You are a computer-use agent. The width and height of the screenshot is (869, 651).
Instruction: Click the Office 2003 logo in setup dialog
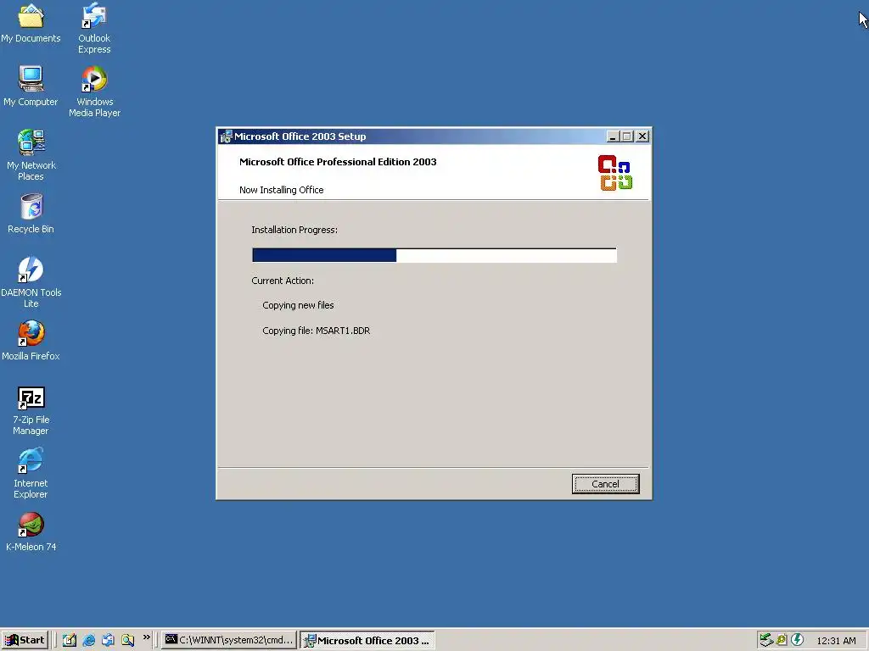coord(615,173)
